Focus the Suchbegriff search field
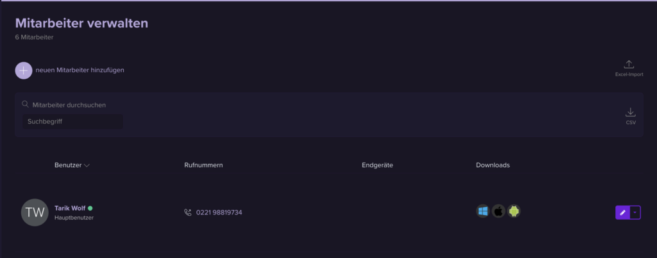This screenshot has height=258, width=657. tap(73, 121)
